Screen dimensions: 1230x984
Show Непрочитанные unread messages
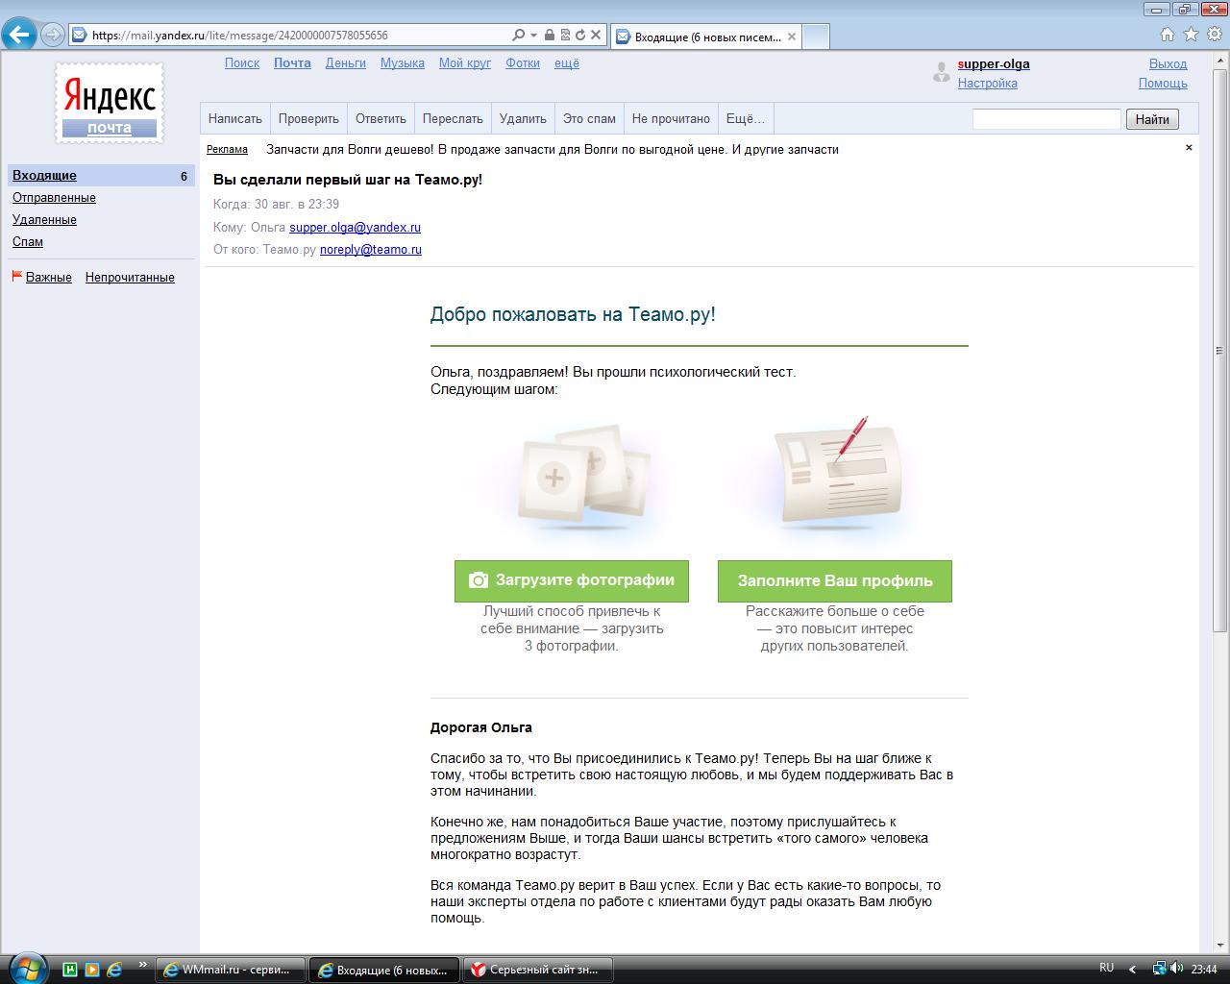point(130,278)
